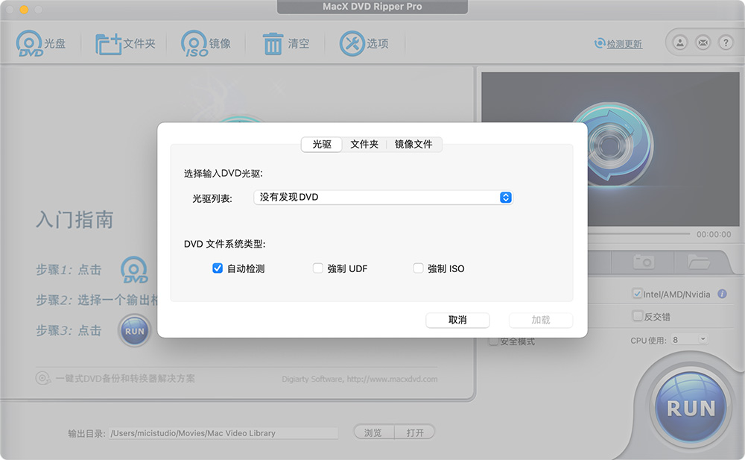Click the 入门指南 heading text
Screen dimensions: 745x460
[x=74, y=220]
